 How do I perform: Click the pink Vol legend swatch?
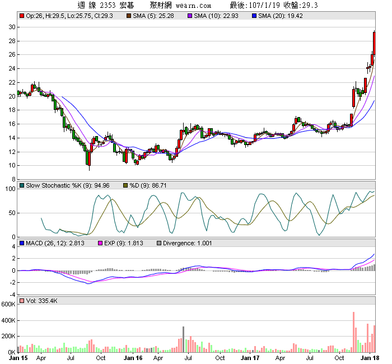click(x=22, y=301)
